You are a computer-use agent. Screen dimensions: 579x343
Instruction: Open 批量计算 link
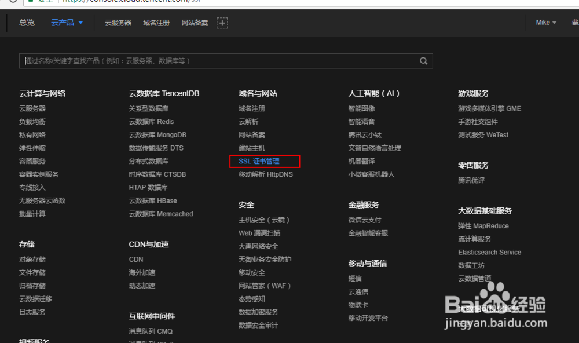point(32,214)
